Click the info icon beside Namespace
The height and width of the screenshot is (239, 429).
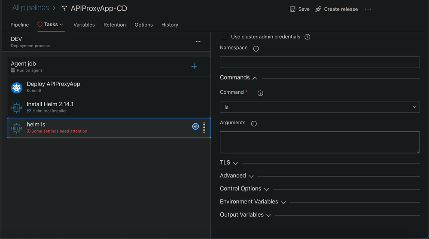[256, 49]
